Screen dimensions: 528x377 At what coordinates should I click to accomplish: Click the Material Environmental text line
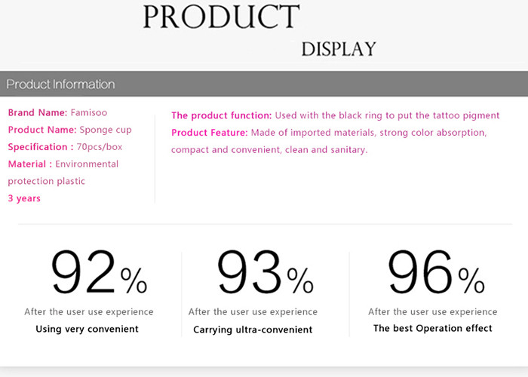pos(63,164)
